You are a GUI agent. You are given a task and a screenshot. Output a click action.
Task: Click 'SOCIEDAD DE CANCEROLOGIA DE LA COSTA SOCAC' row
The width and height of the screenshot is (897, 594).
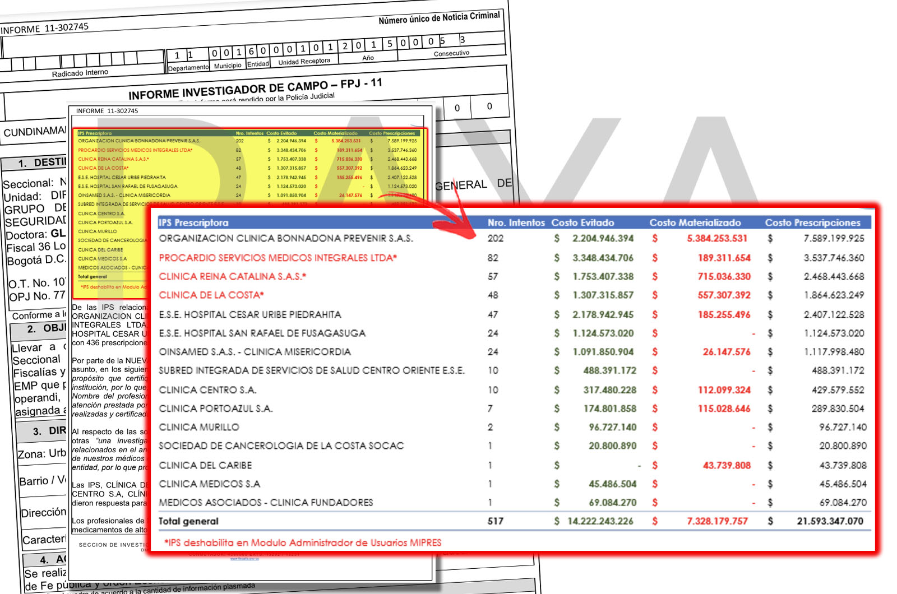(x=281, y=445)
